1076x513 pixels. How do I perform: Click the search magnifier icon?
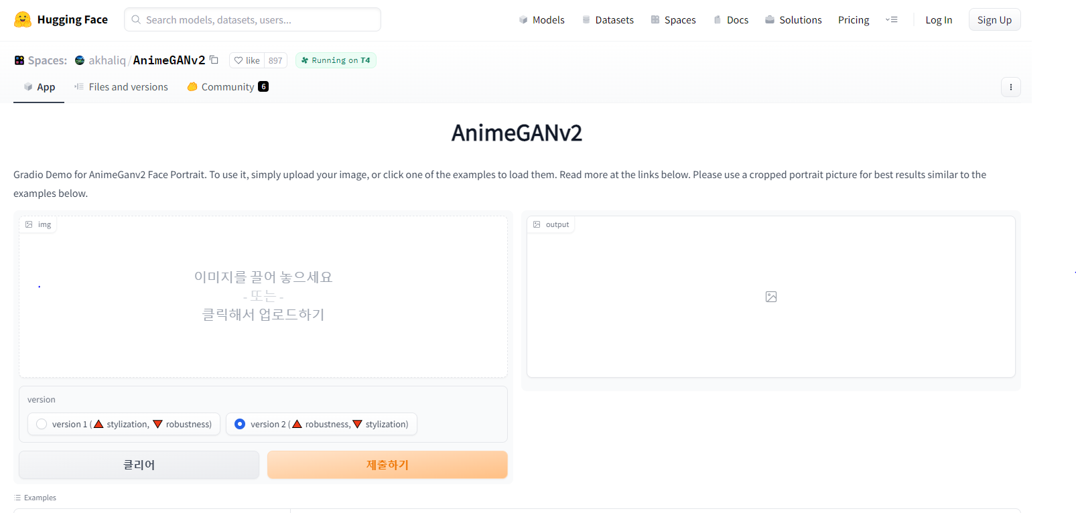pos(136,19)
